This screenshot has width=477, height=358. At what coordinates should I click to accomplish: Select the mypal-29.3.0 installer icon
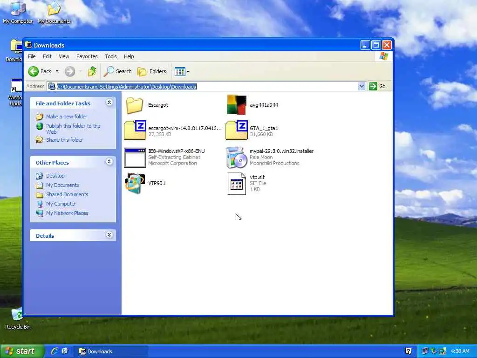pyautogui.click(x=236, y=158)
